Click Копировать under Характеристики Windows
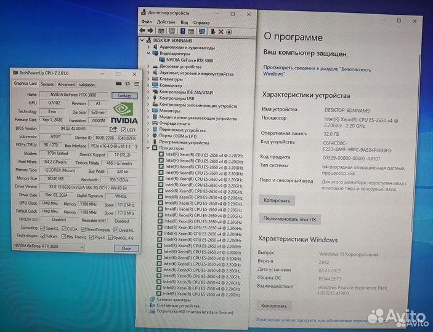This screenshot has height=332, width=433. (274, 306)
